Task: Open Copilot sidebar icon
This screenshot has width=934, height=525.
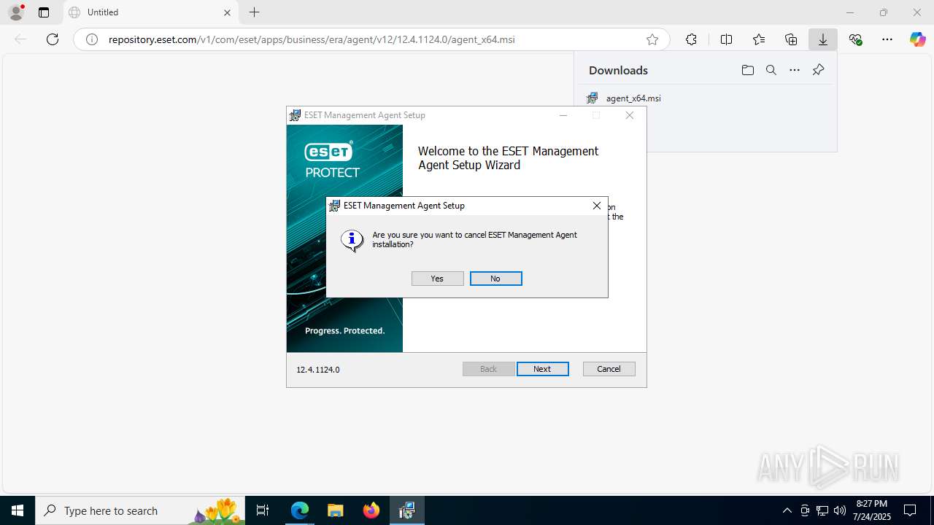Action: [x=918, y=39]
